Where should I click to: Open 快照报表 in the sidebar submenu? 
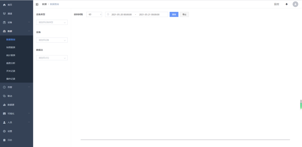tap(11, 47)
